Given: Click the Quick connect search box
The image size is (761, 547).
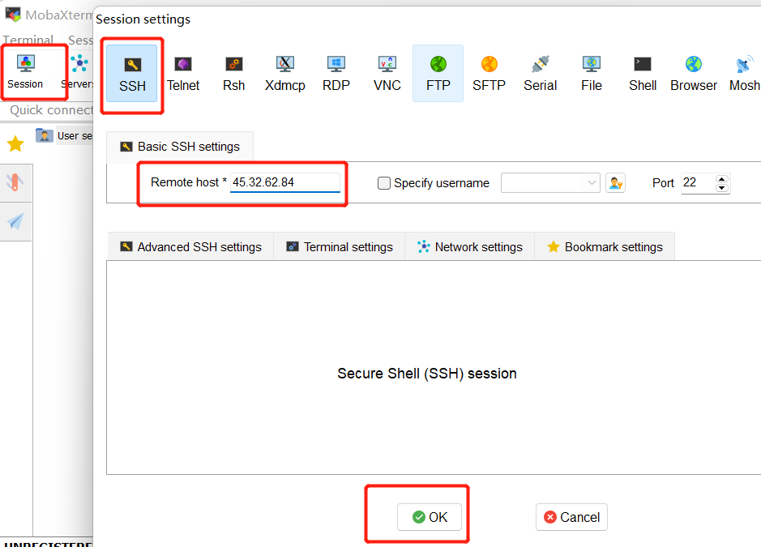Looking at the screenshot, I should [51, 110].
